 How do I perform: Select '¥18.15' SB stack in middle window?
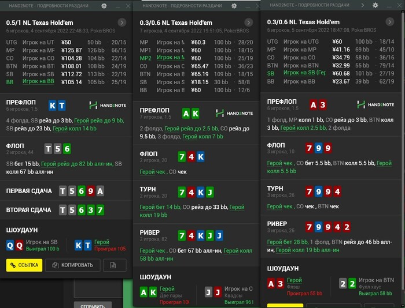point(200,82)
